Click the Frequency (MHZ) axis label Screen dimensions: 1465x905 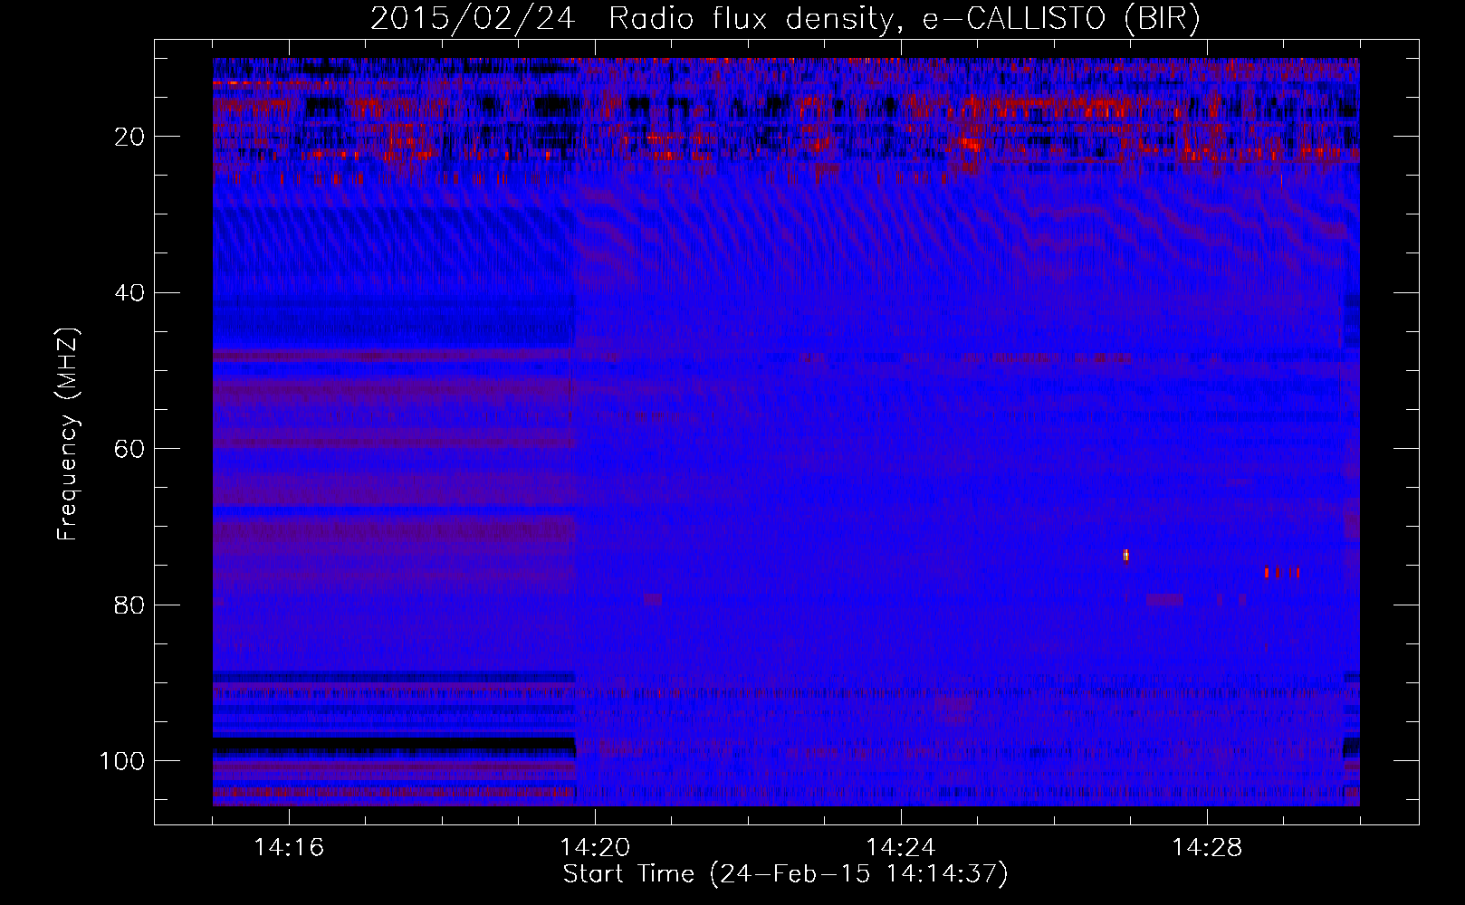point(68,434)
